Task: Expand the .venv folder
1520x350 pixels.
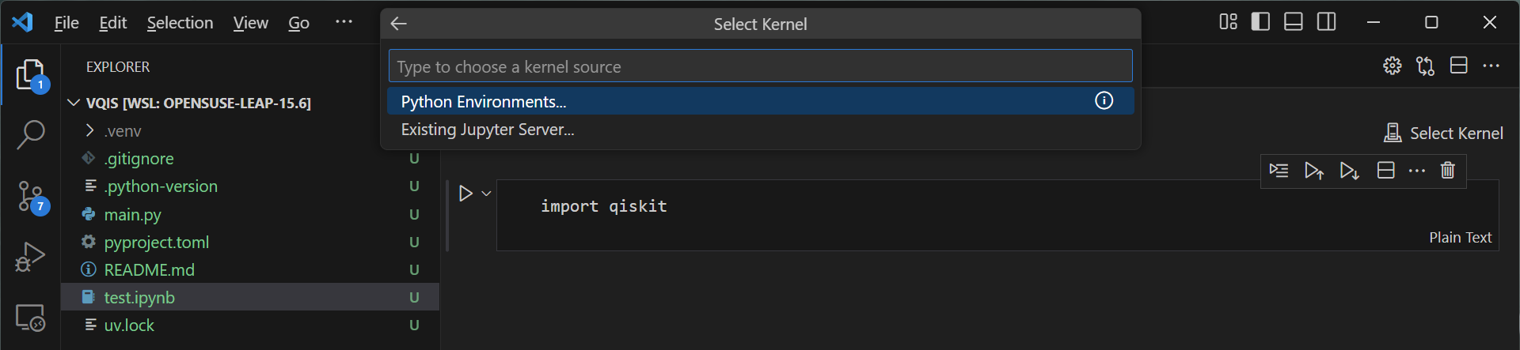Action: [x=90, y=130]
